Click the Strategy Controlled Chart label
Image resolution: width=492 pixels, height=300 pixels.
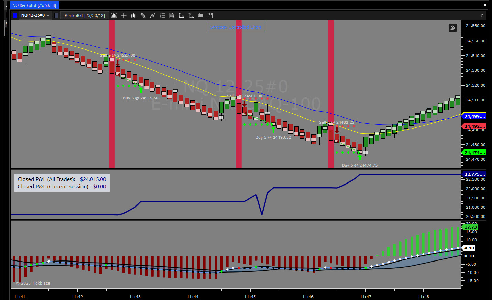(x=236, y=27)
